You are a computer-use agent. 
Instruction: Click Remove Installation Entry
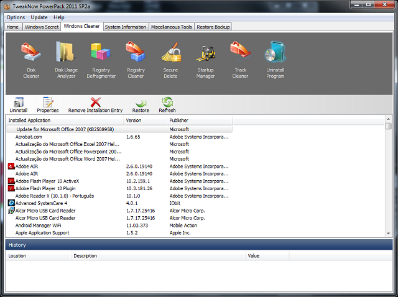[x=95, y=105]
